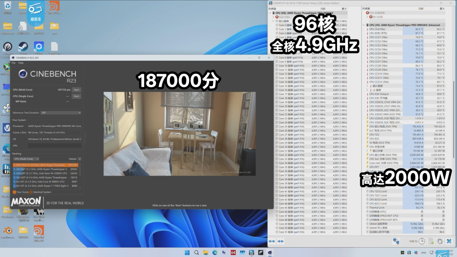The width and height of the screenshot is (457, 257).
Task: Start the CPU Multi Core test
Action: pos(76,90)
